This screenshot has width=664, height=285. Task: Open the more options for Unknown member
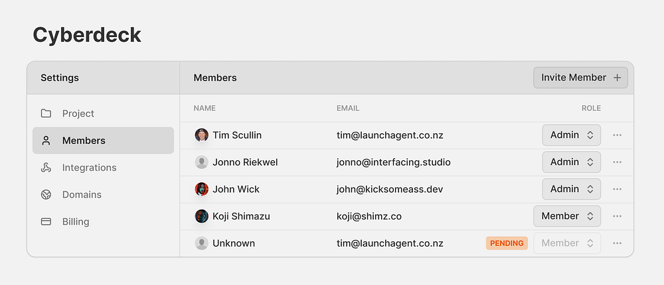point(618,243)
